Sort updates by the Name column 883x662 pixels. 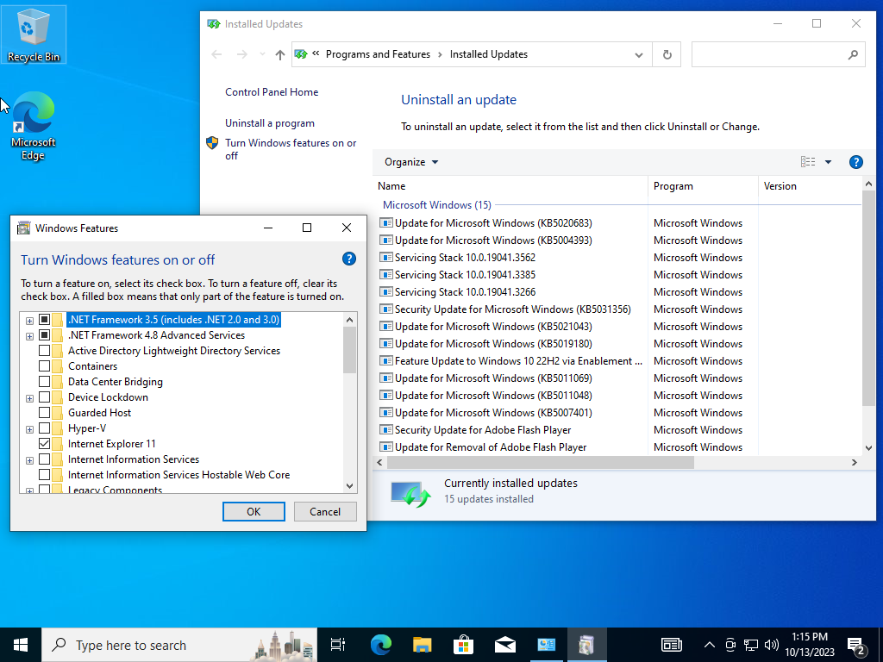pos(510,186)
